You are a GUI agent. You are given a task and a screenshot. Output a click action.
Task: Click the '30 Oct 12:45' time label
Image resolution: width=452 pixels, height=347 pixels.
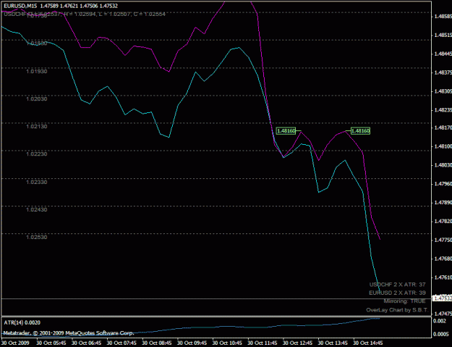297,343
